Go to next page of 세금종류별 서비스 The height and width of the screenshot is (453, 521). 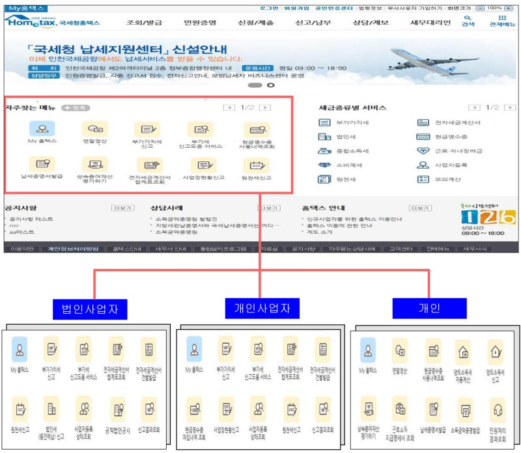[510, 107]
